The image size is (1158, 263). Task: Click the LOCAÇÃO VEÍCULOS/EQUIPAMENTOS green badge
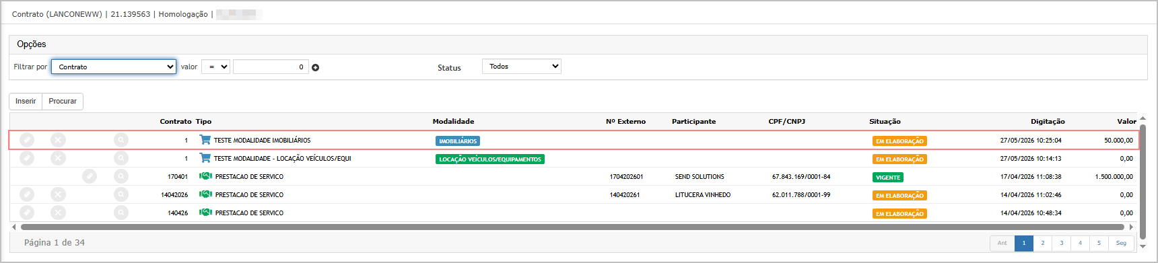coord(490,159)
